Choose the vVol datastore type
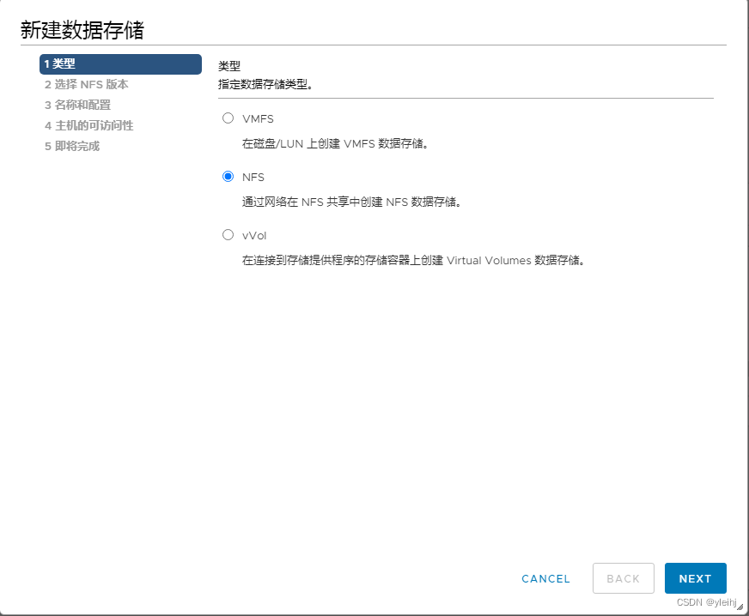This screenshot has height=616, width=749. pyautogui.click(x=228, y=234)
